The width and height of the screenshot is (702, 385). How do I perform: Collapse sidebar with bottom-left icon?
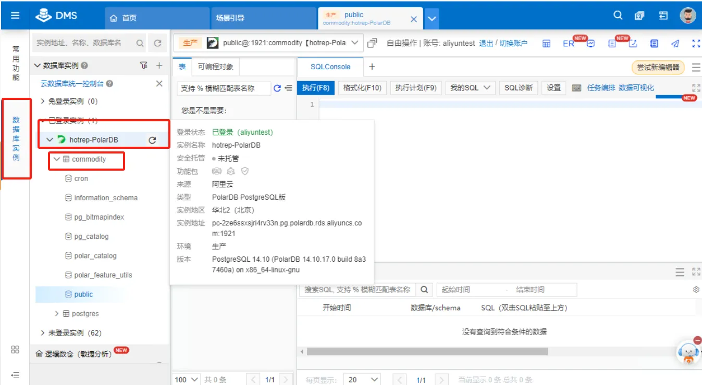click(x=15, y=375)
